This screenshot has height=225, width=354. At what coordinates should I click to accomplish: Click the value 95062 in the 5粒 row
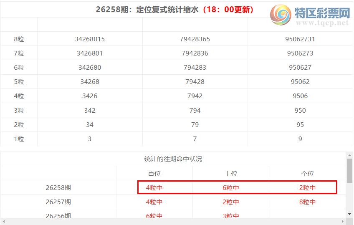coord(300,82)
